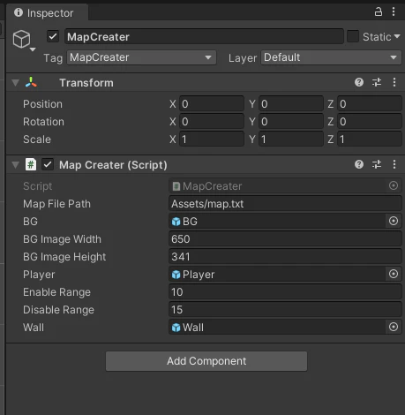This screenshot has height=415, width=405.
Task: Open the Inspector tab's three-dot menu
Action: tap(394, 11)
